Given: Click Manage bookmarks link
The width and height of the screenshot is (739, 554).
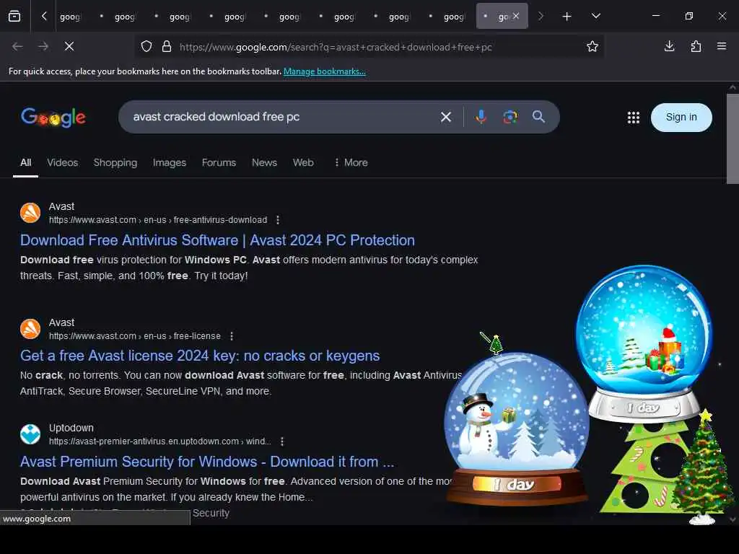Looking at the screenshot, I should (324, 71).
